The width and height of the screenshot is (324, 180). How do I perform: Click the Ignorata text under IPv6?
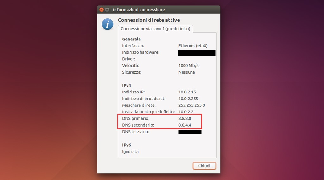(130, 152)
